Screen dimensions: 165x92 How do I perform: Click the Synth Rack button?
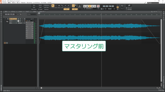pyautogui.click(x=46, y=7)
